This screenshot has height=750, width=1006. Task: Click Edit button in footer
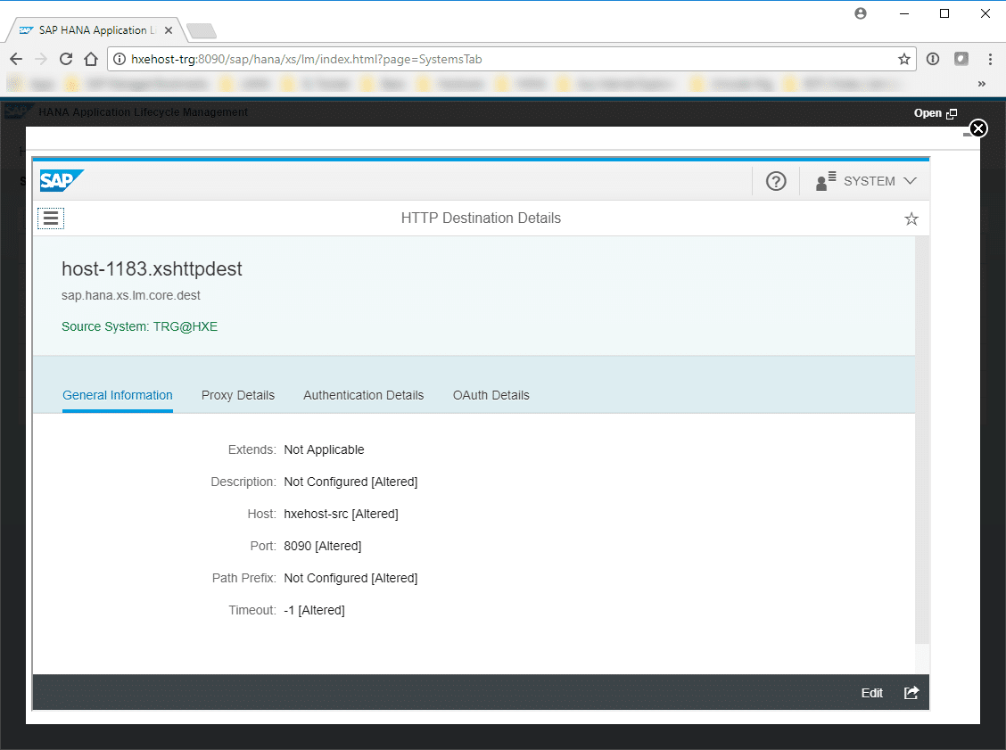point(871,693)
